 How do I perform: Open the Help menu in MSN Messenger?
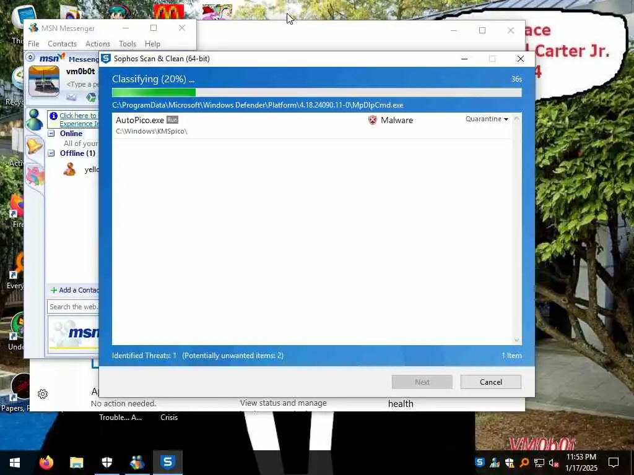click(152, 44)
